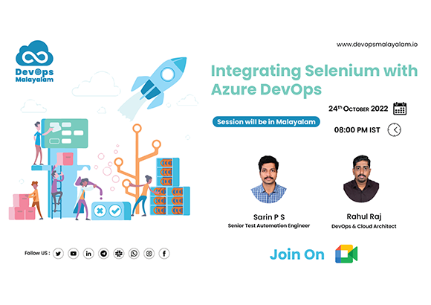
Task: Click the Twitter follow icon
Action: (x=58, y=254)
